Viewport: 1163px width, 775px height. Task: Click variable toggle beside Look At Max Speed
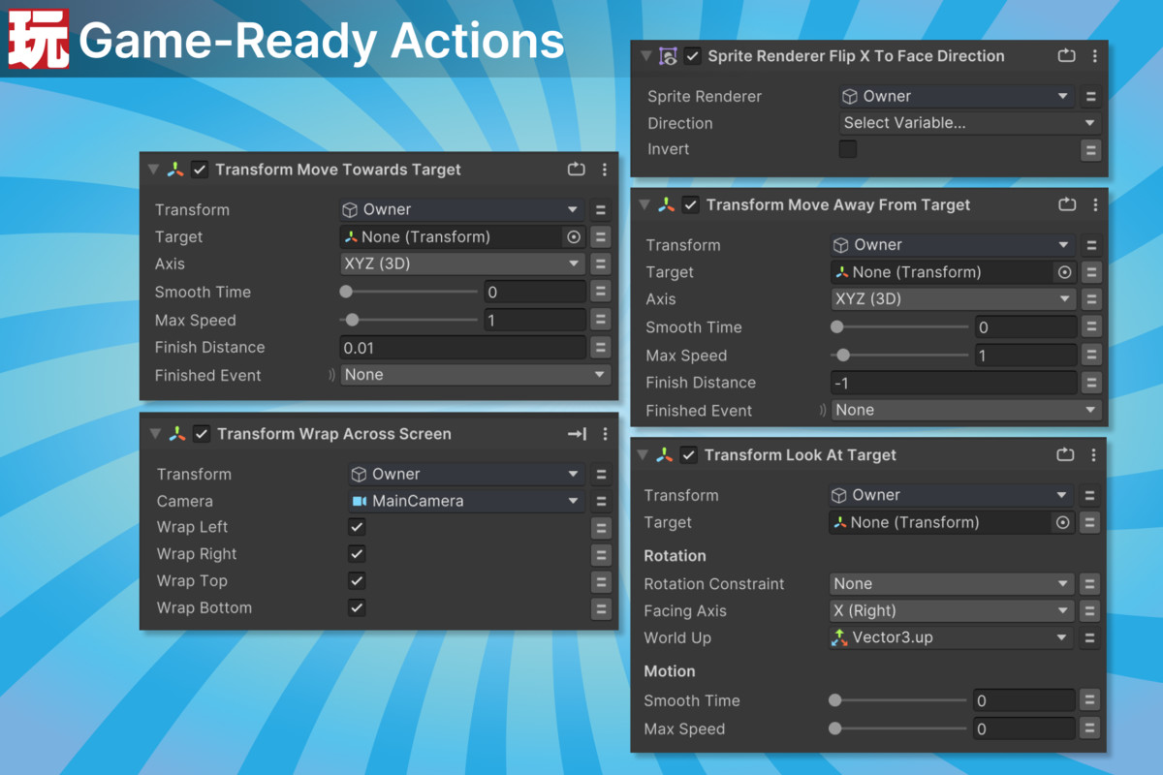(x=1090, y=728)
